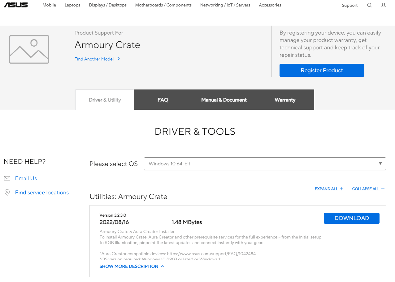Click the Armoury Crate product title

[x=107, y=45]
